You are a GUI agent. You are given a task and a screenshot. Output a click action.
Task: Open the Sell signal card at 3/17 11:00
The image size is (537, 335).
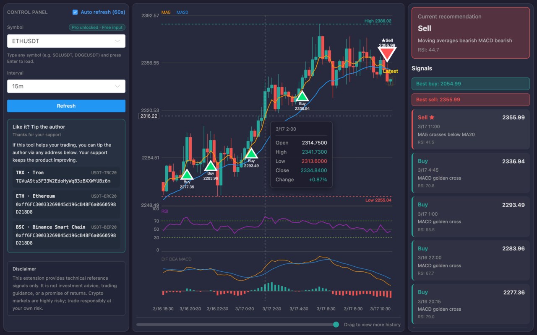(471, 129)
